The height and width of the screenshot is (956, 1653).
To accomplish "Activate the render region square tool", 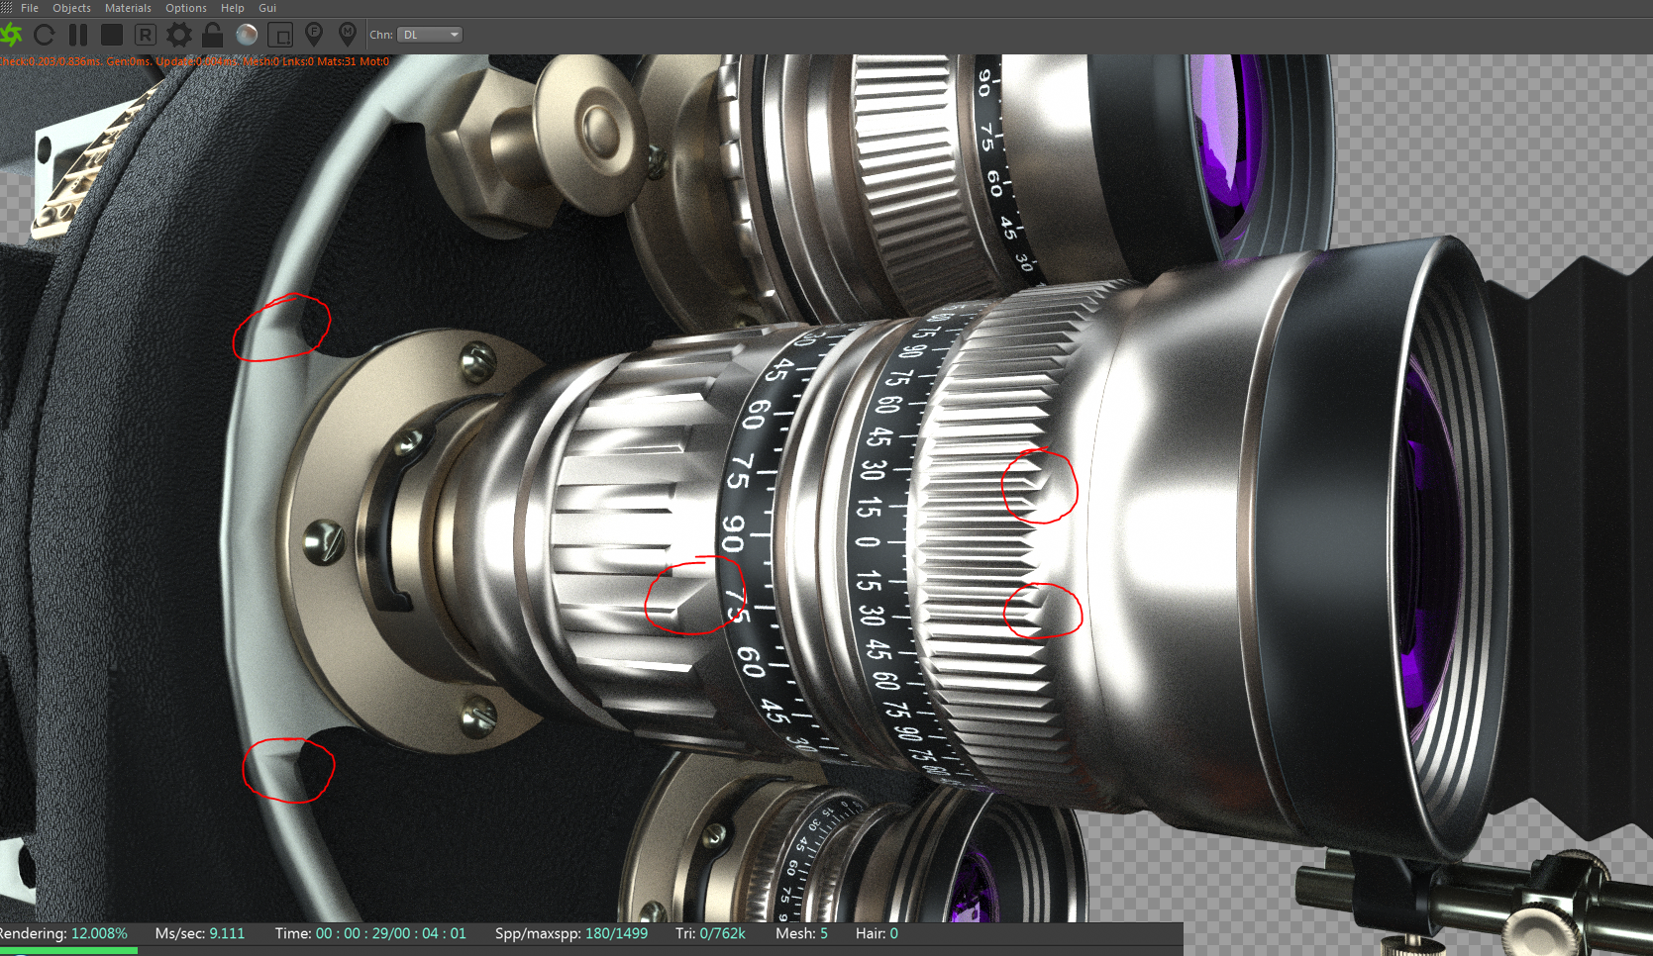I will click(280, 35).
